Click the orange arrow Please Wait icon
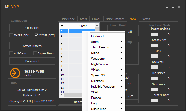The width and height of the screenshot is (186, 111). 15,73
